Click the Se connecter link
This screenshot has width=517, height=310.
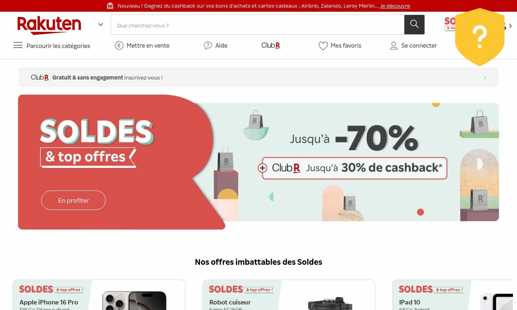[x=419, y=46]
